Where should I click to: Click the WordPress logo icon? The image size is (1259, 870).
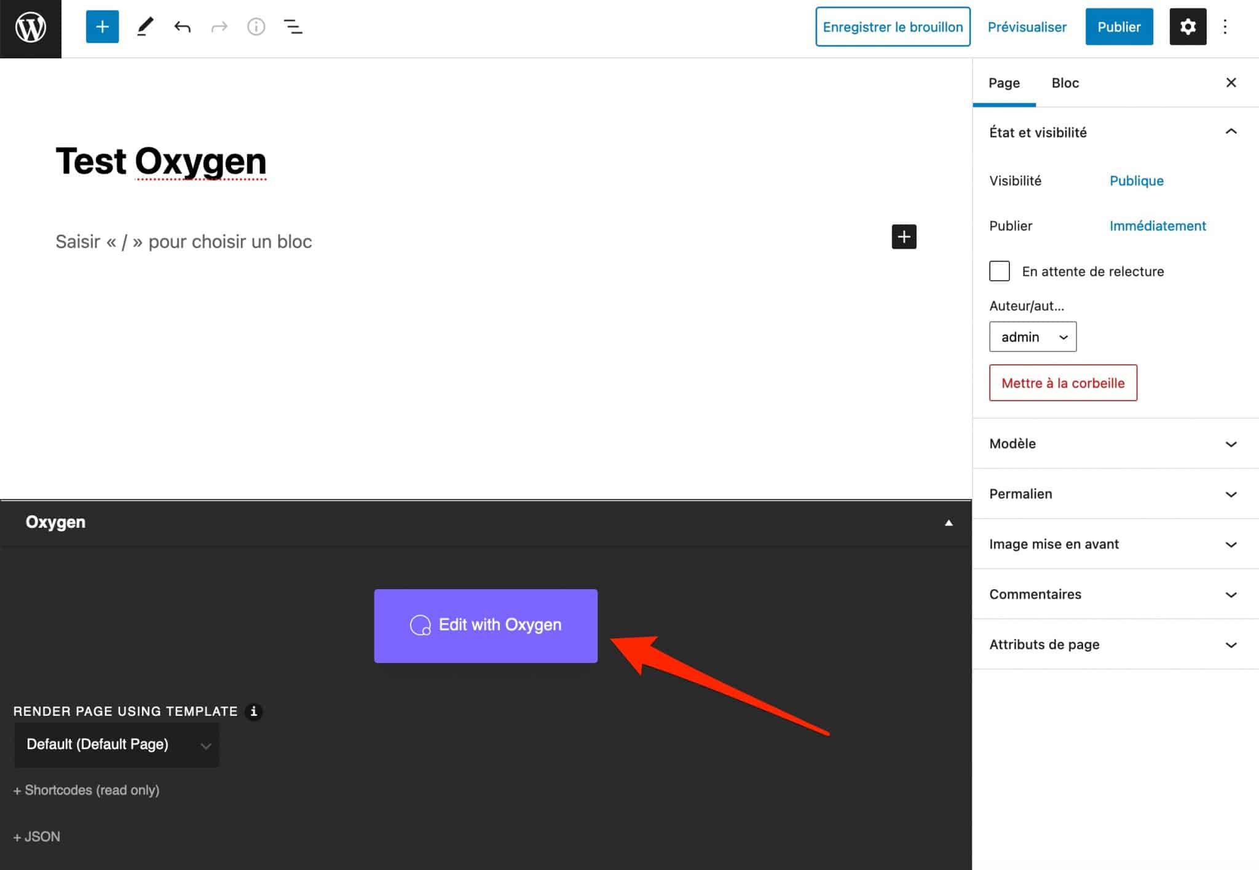[x=30, y=28]
